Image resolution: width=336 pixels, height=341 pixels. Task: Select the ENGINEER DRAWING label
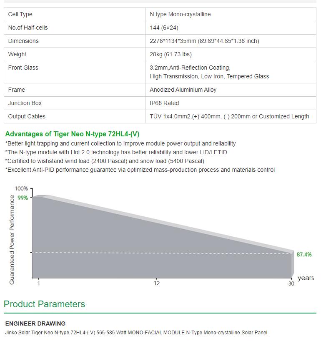tap(35, 323)
